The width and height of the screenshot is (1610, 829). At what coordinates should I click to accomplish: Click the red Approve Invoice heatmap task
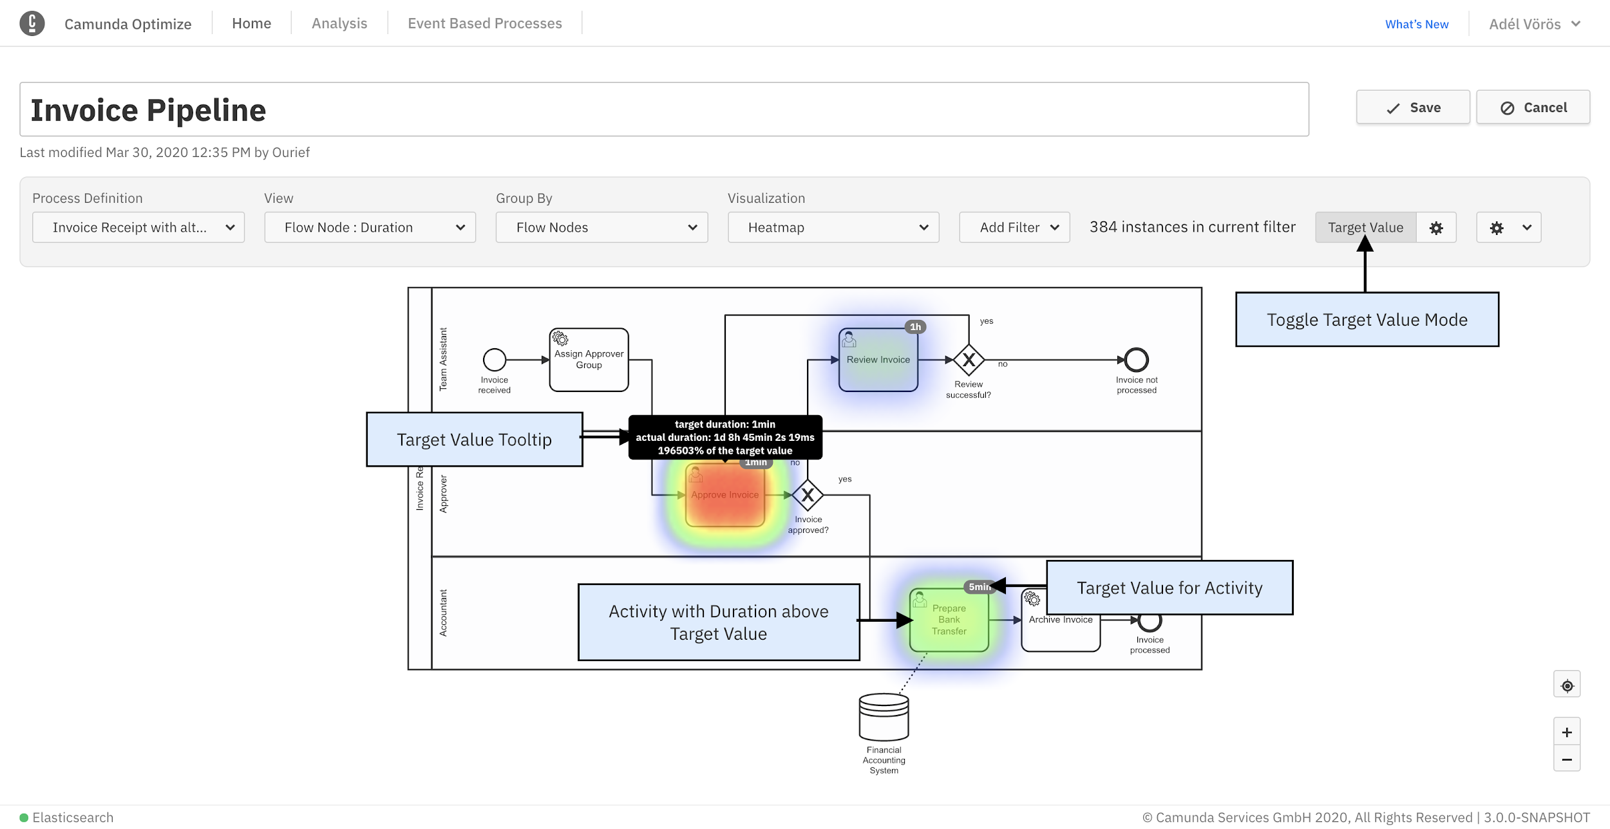724,496
